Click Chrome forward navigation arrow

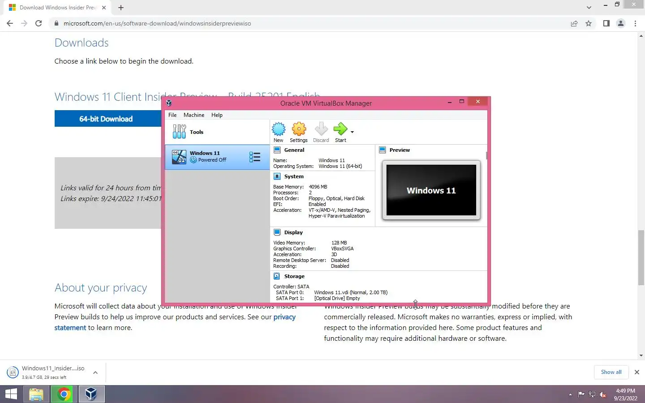point(24,23)
